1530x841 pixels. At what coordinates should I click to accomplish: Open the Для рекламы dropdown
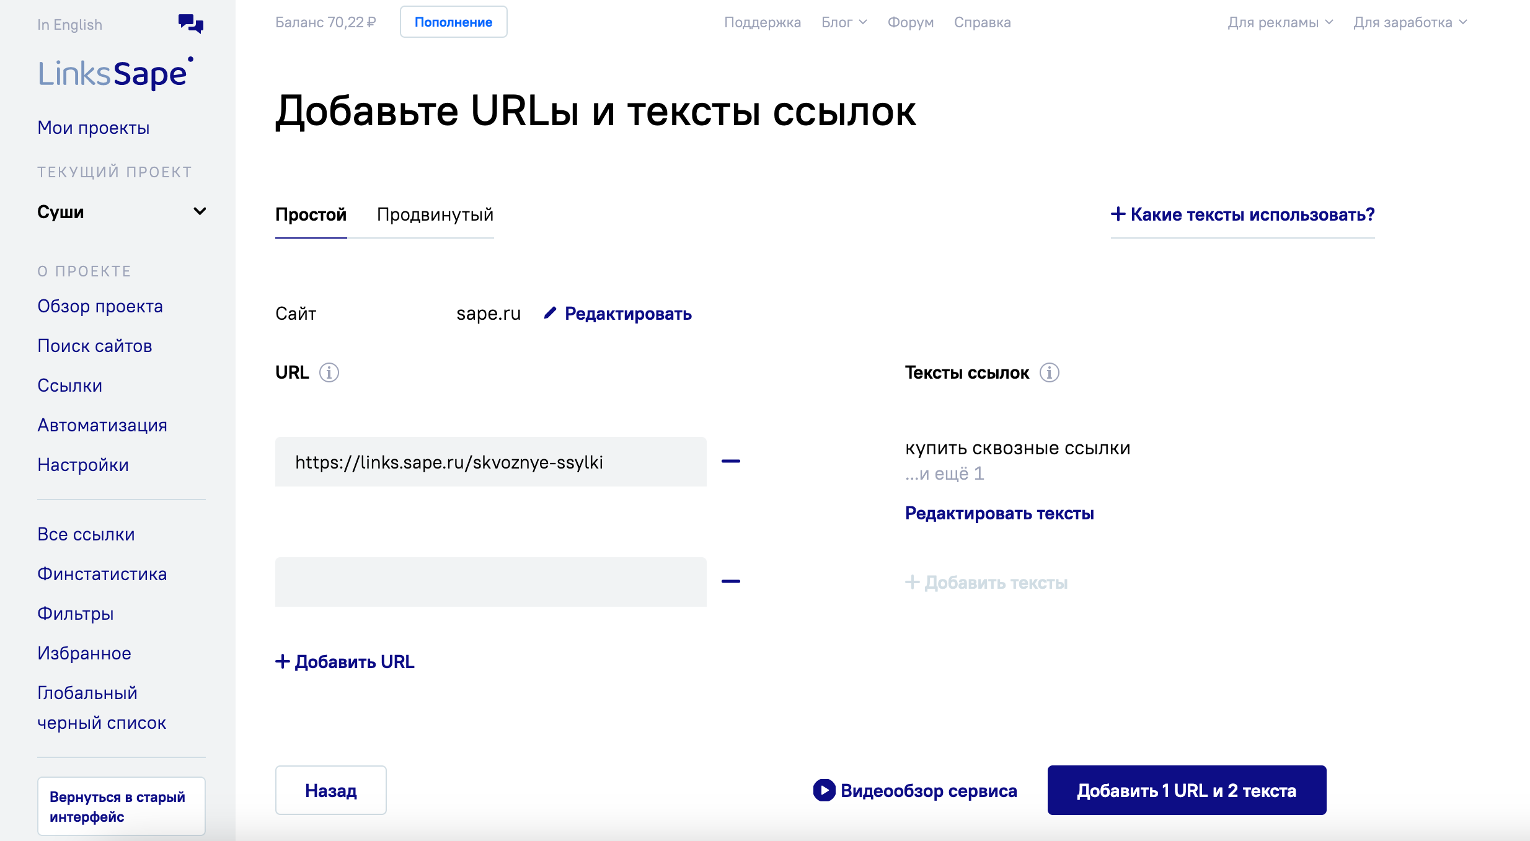pyautogui.click(x=1280, y=22)
